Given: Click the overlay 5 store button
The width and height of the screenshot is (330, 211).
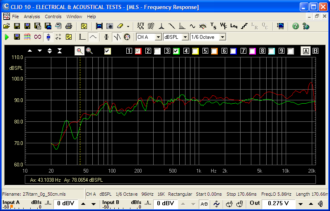Looking at the screenshot, I should 205,51.
